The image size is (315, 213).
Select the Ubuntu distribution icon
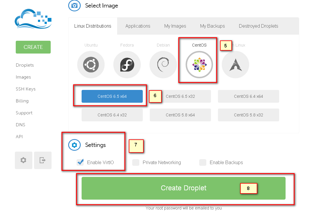[91, 65]
